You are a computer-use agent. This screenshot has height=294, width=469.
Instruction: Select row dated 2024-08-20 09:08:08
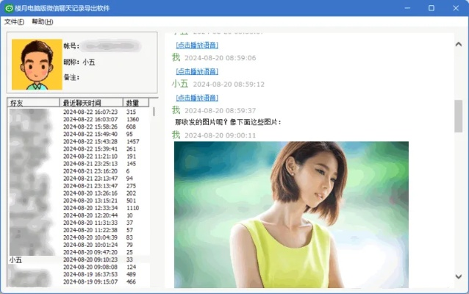(x=79, y=267)
